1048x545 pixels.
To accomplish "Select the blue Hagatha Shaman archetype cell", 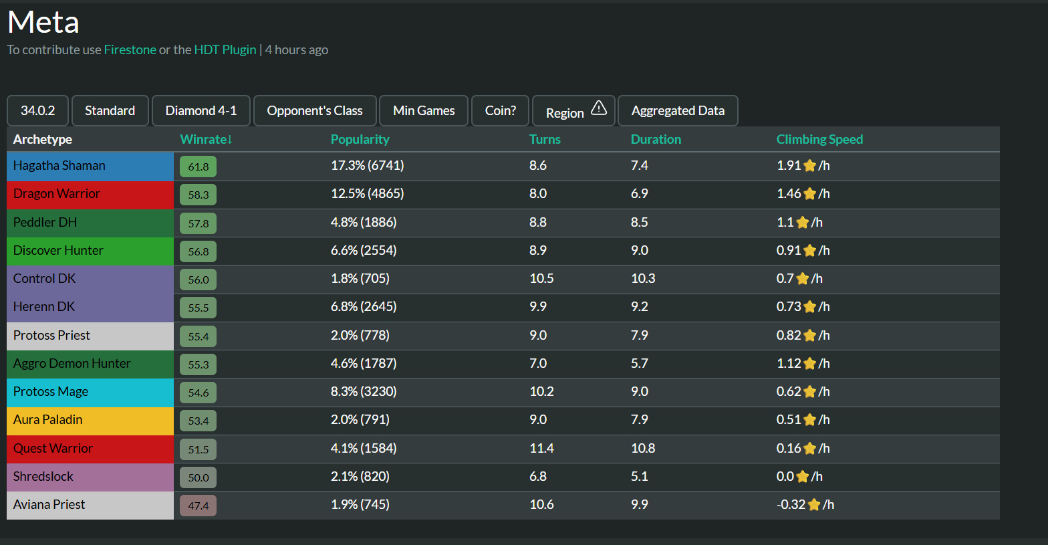I will pos(90,166).
